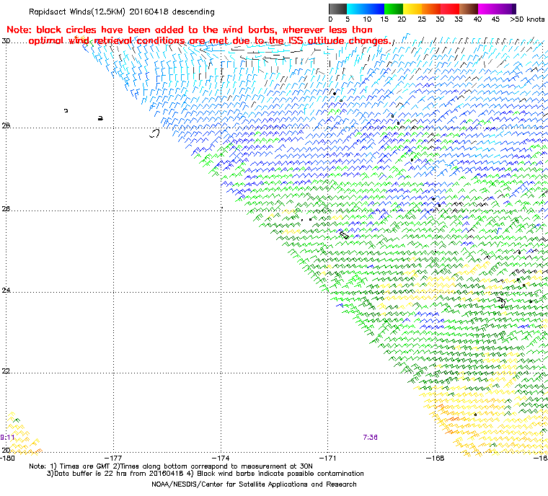Click the "-171" longitude axis label
The width and height of the screenshot is (548, 496).
(328, 459)
